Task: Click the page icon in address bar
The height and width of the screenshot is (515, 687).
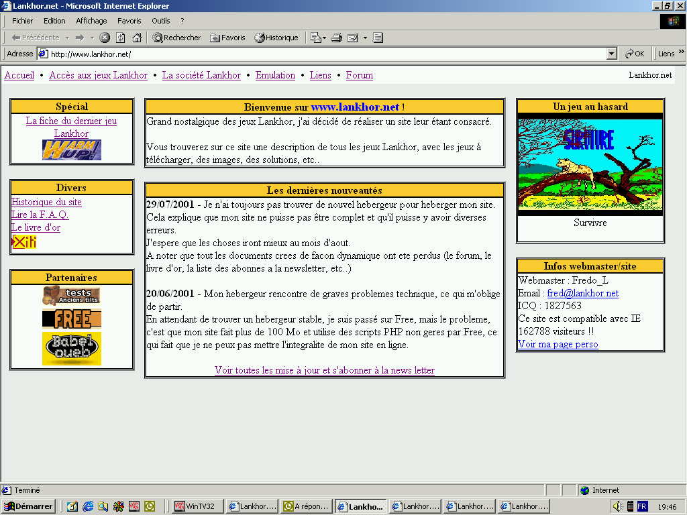Action: coord(43,54)
